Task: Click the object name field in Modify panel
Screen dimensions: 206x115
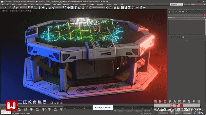Action: [186, 15]
